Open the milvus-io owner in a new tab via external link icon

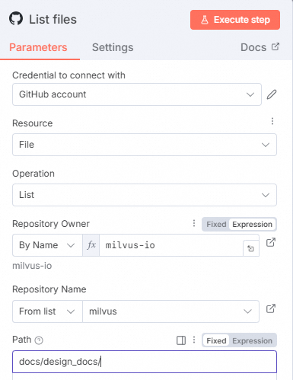271,242
